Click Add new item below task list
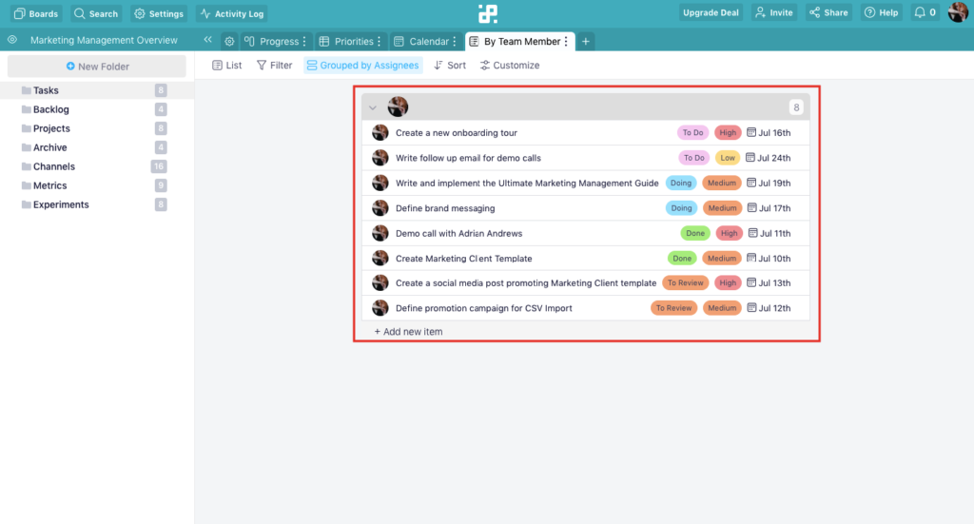Image resolution: width=974 pixels, height=524 pixels. 409,332
